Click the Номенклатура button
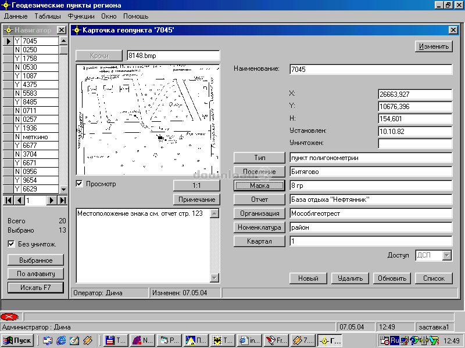 259,227
